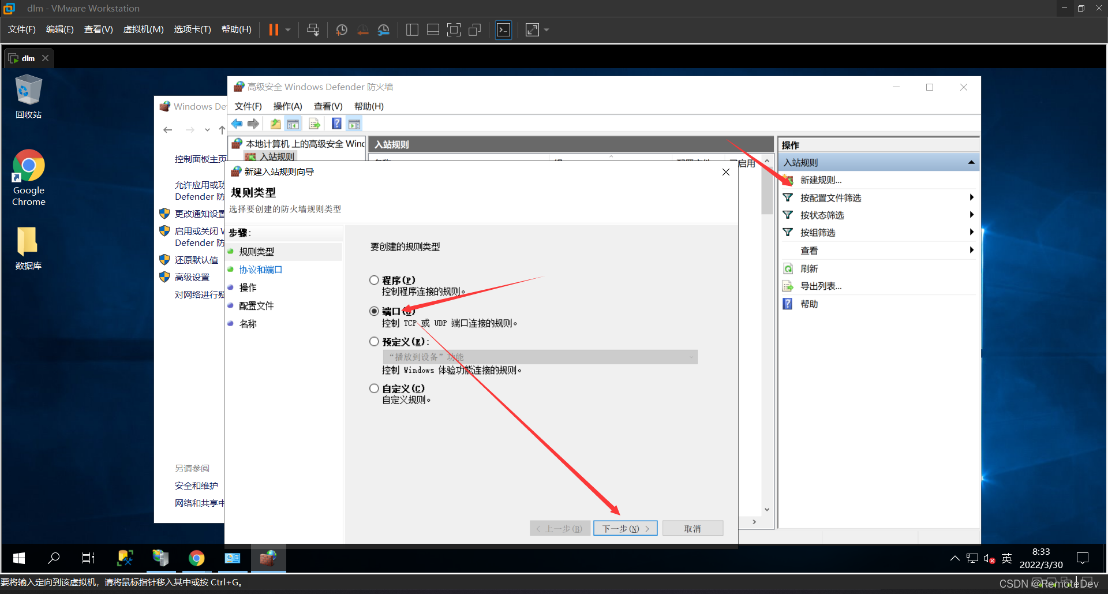Select the dlm virtual machine tab
1108x594 pixels.
pyautogui.click(x=28, y=58)
